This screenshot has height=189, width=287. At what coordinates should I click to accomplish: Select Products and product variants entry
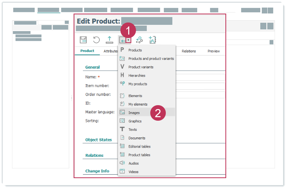[x=151, y=59]
